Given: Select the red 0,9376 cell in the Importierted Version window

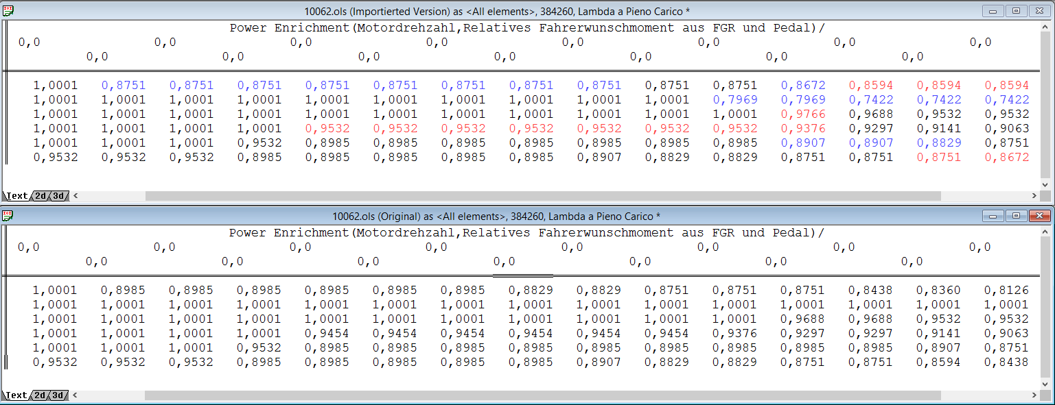Looking at the screenshot, I should pos(803,129).
